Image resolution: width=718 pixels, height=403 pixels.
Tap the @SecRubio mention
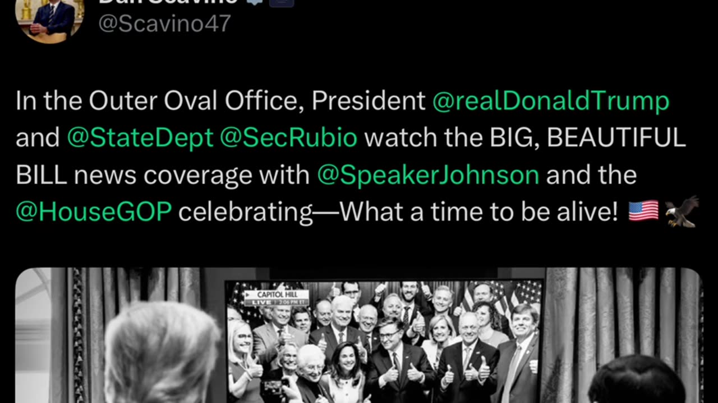tap(288, 138)
